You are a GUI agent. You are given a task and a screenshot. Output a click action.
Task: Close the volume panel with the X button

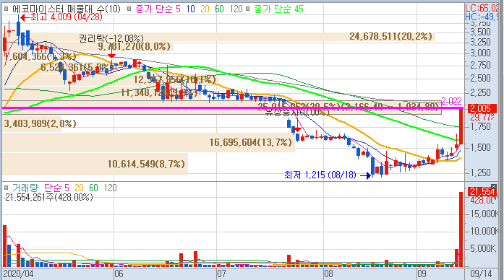click(x=494, y=186)
